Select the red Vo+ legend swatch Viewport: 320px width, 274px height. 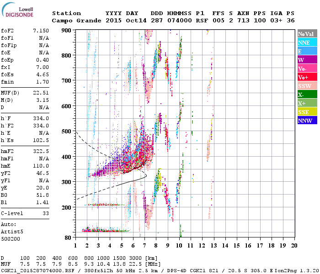307,77
